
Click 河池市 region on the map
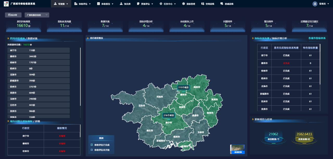click(x=159, y=97)
